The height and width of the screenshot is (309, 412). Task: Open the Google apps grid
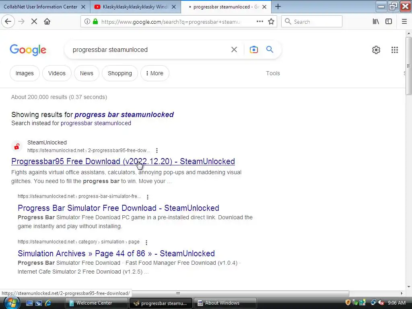(x=394, y=49)
